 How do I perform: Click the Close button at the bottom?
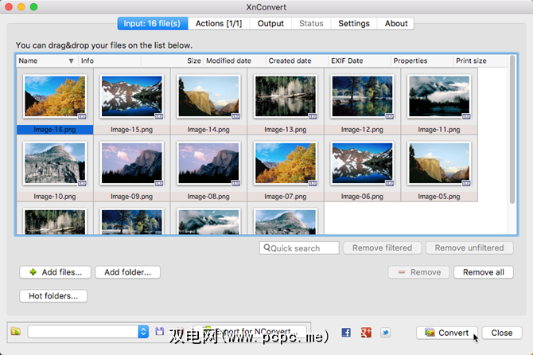point(502,333)
